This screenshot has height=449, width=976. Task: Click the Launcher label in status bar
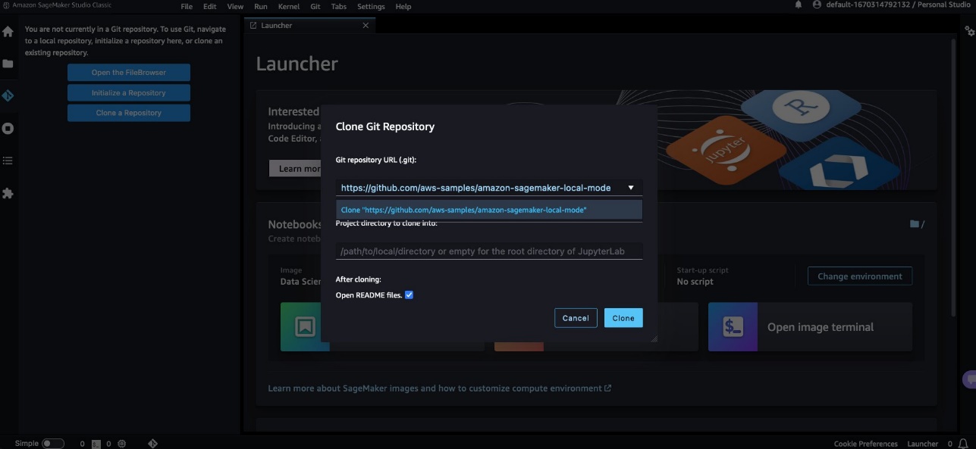(x=923, y=444)
